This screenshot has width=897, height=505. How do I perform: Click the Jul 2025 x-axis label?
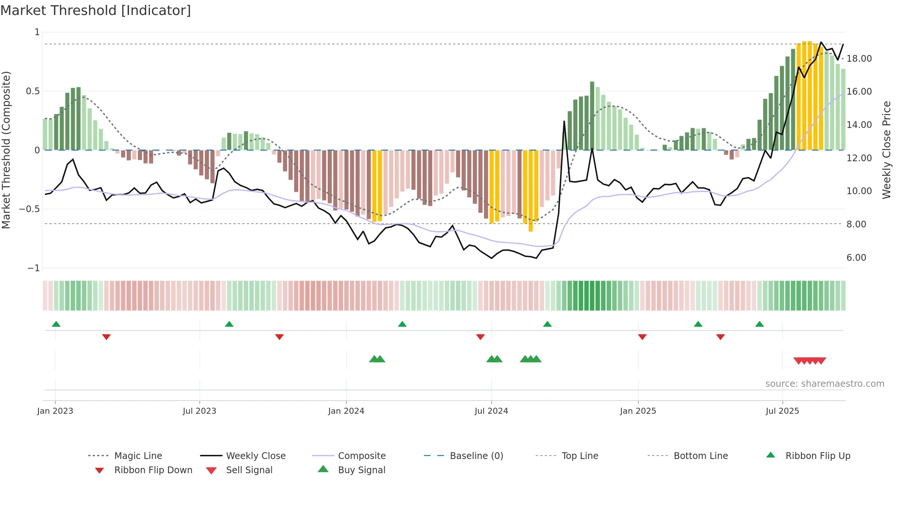(782, 411)
